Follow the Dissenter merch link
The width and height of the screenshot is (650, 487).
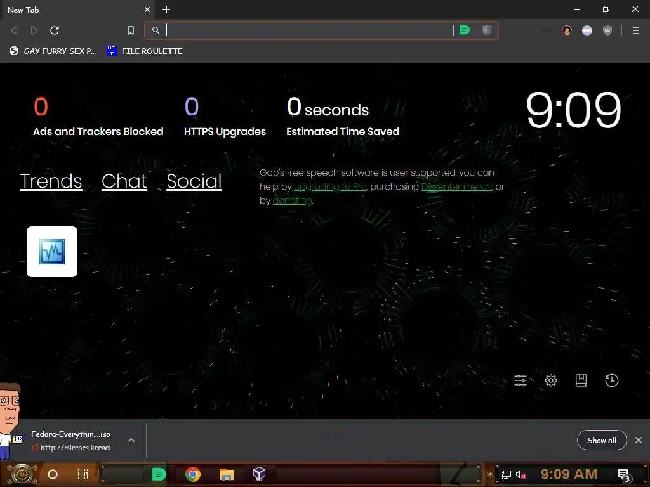(x=456, y=187)
